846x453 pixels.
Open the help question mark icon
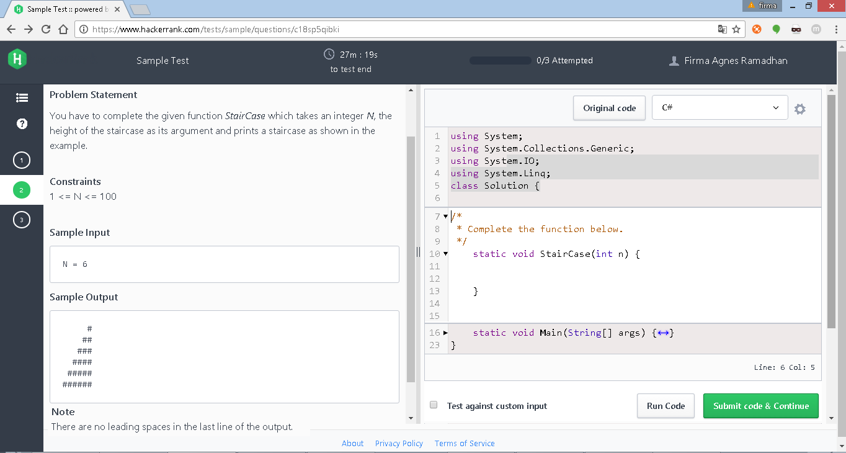pos(22,123)
